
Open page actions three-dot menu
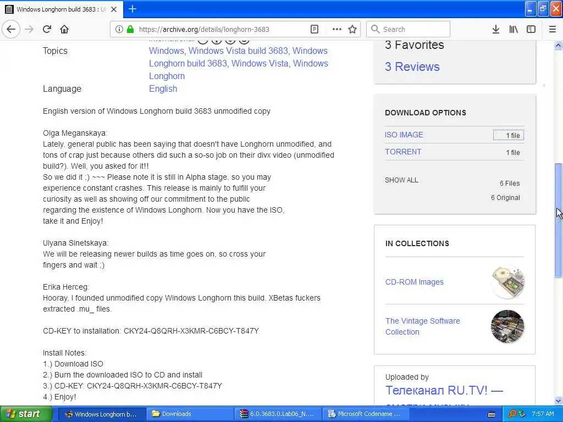(336, 30)
